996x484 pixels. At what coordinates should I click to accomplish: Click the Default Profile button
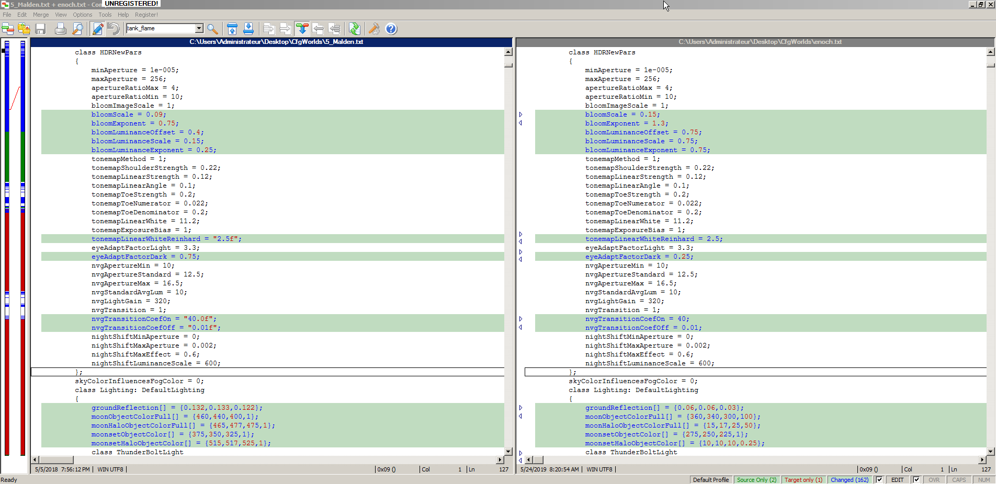click(x=710, y=480)
